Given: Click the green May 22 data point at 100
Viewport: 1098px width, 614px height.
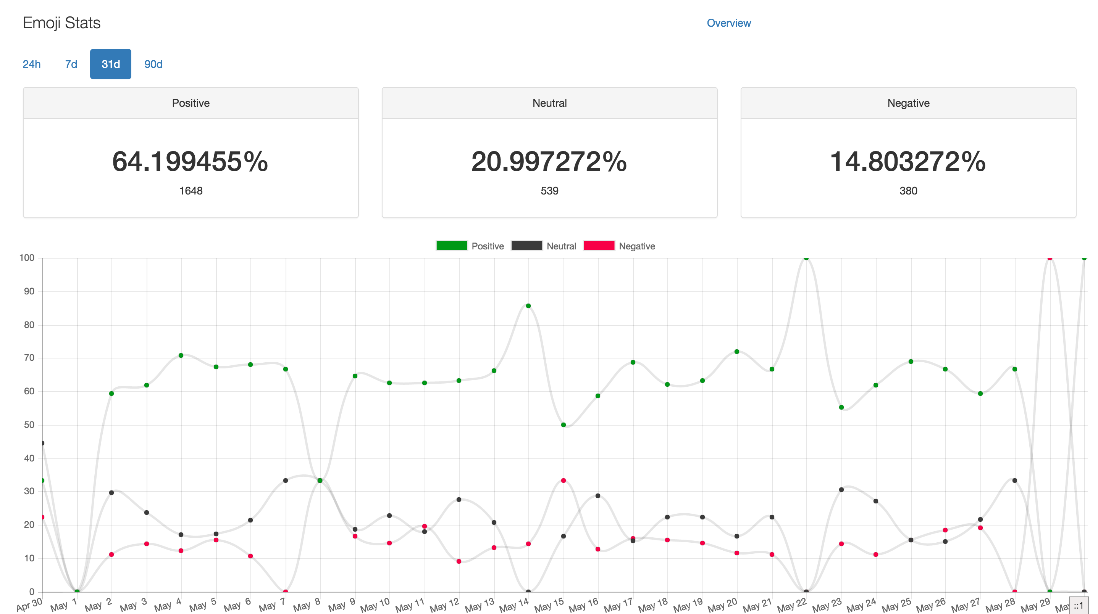Looking at the screenshot, I should coord(806,258).
